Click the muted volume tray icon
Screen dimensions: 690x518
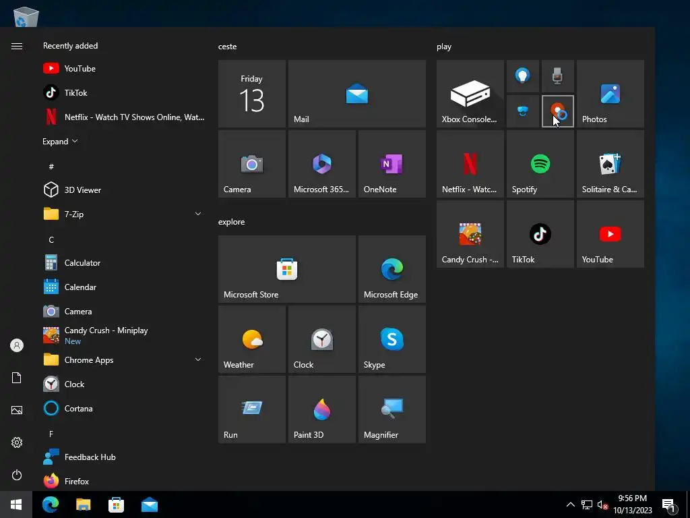click(602, 505)
